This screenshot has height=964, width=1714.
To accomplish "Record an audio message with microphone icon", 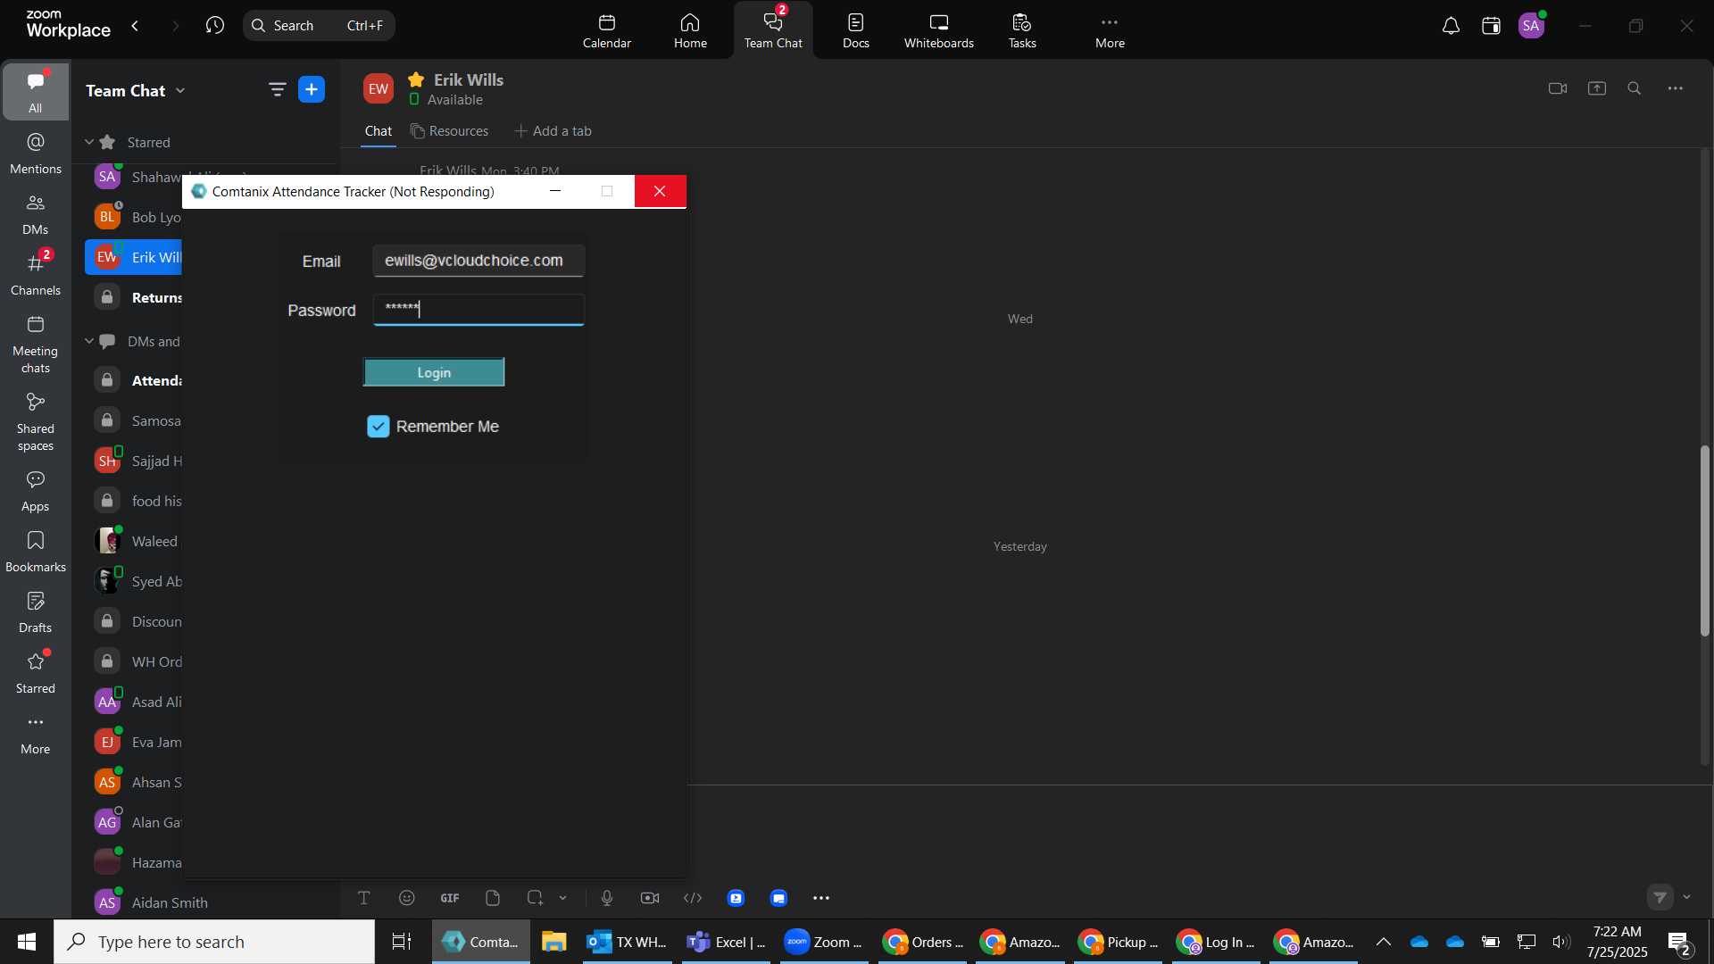I will coord(607,898).
